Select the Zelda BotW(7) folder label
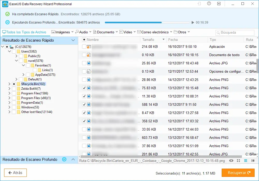 click(x=31, y=89)
